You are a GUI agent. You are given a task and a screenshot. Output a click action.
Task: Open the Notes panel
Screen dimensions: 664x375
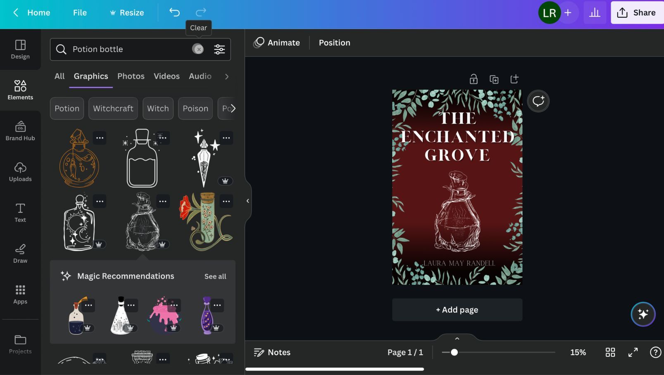(272, 352)
